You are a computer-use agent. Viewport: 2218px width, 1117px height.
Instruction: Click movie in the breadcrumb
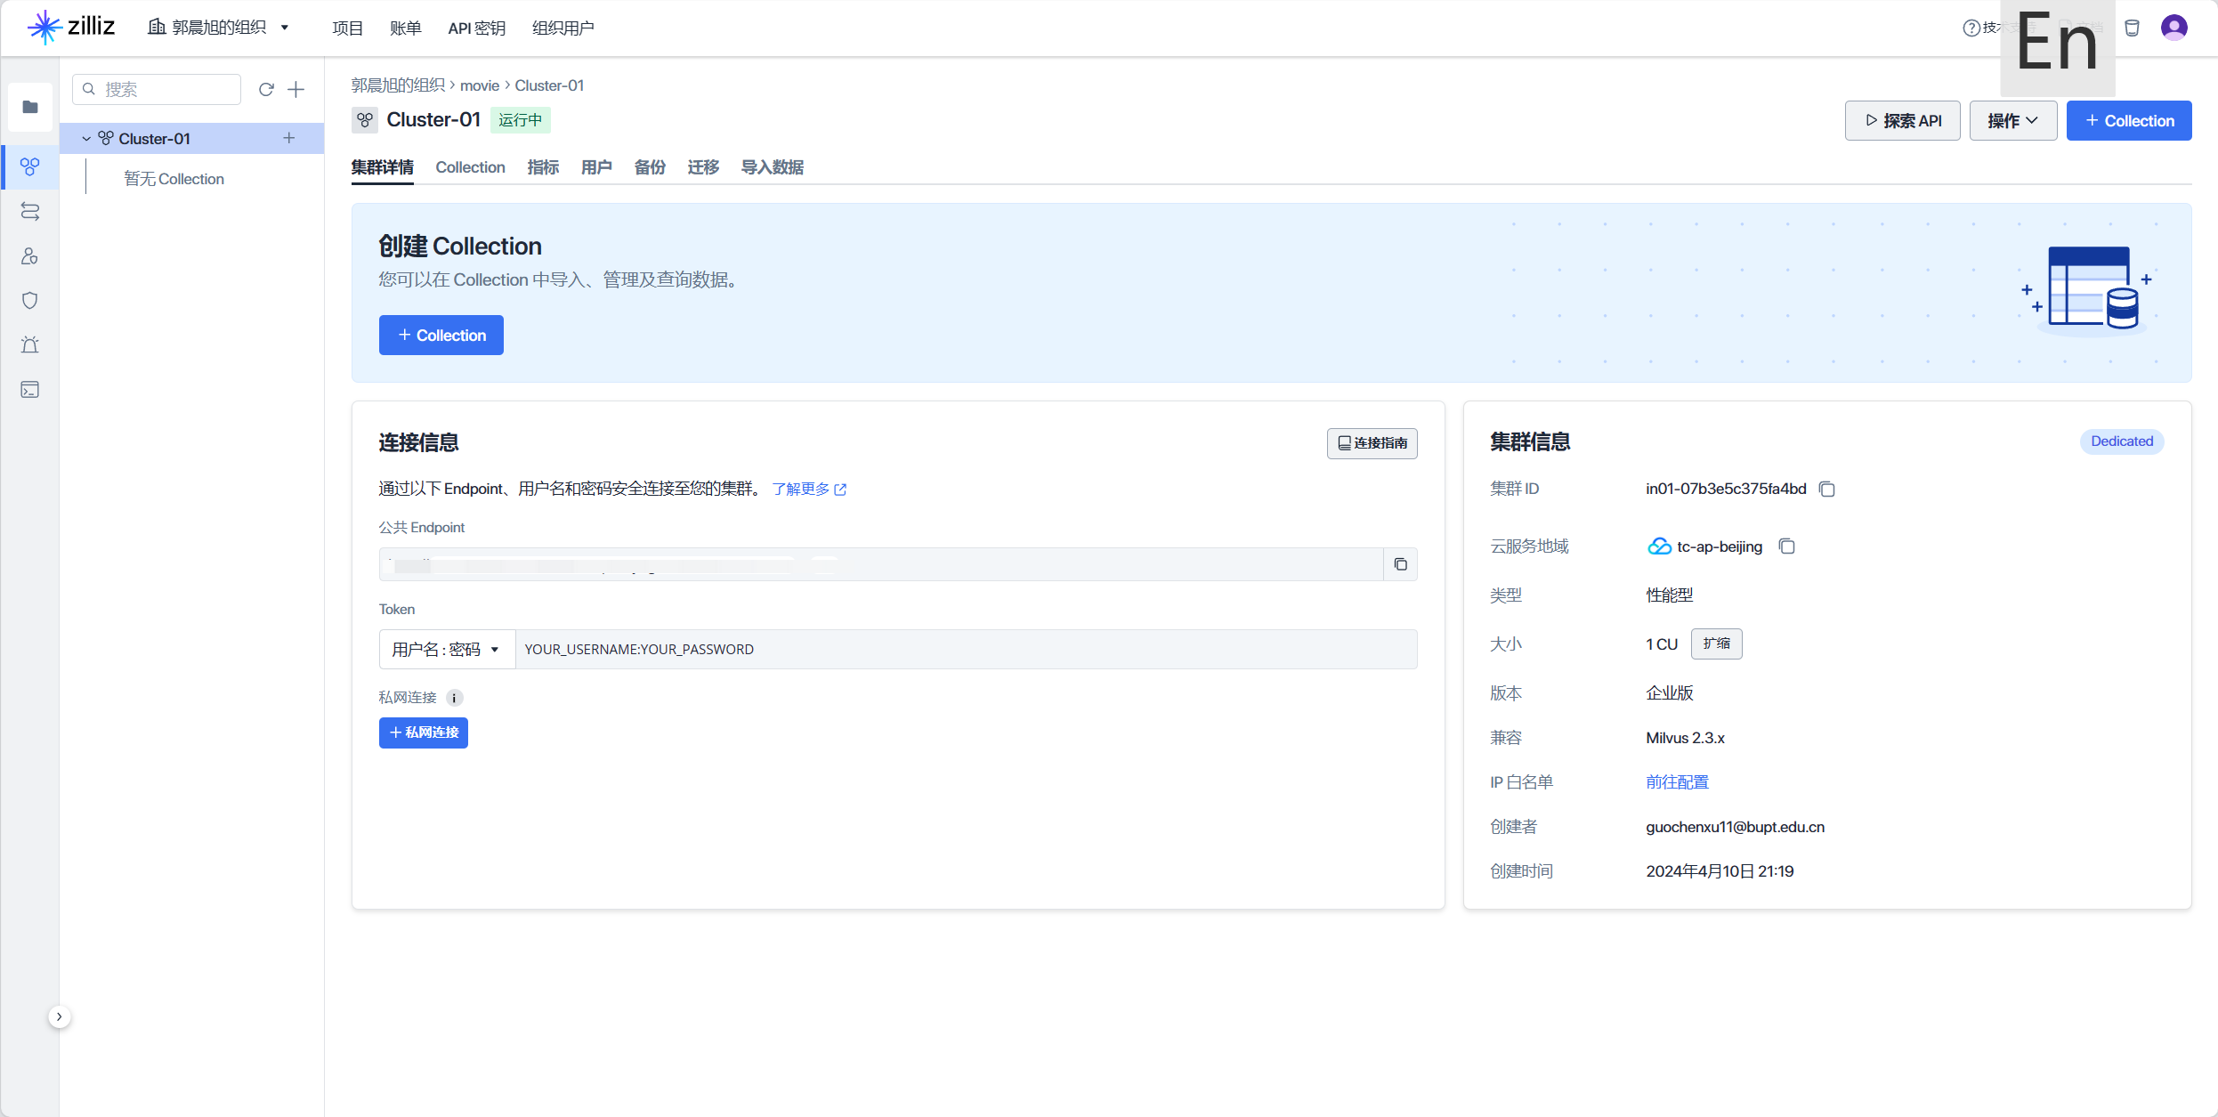click(480, 85)
